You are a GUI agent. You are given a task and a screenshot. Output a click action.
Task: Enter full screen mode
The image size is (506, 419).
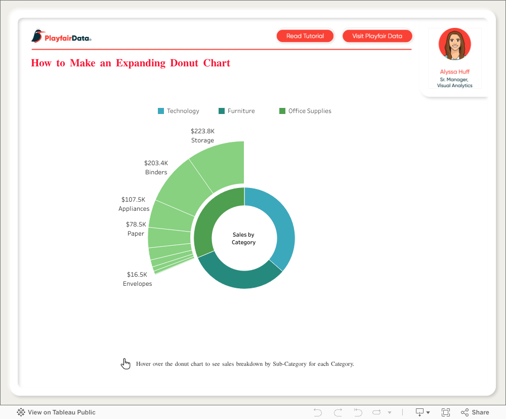[x=446, y=412]
